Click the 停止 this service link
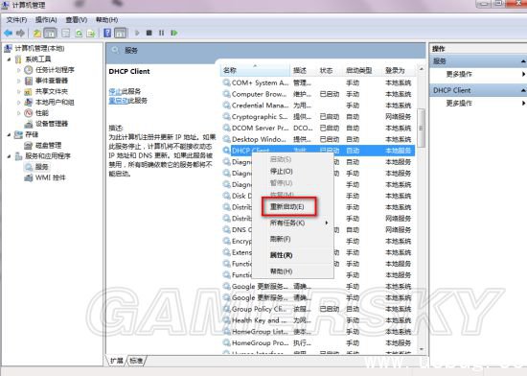The width and height of the screenshot is (527, 376). (x=115, y=91)
